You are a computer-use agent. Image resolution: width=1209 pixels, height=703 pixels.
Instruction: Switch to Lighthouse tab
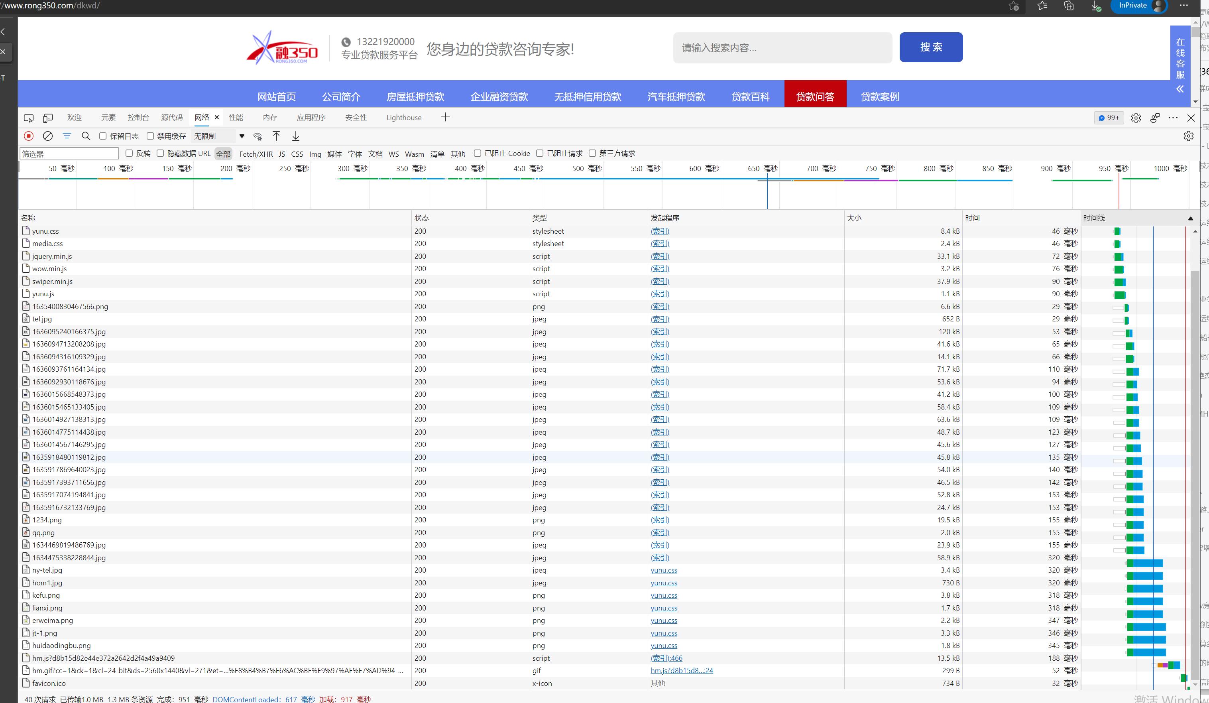tap(404, 118)
